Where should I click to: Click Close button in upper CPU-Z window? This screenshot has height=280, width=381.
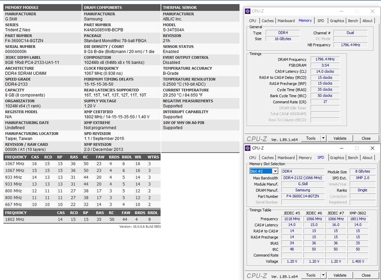366,139
